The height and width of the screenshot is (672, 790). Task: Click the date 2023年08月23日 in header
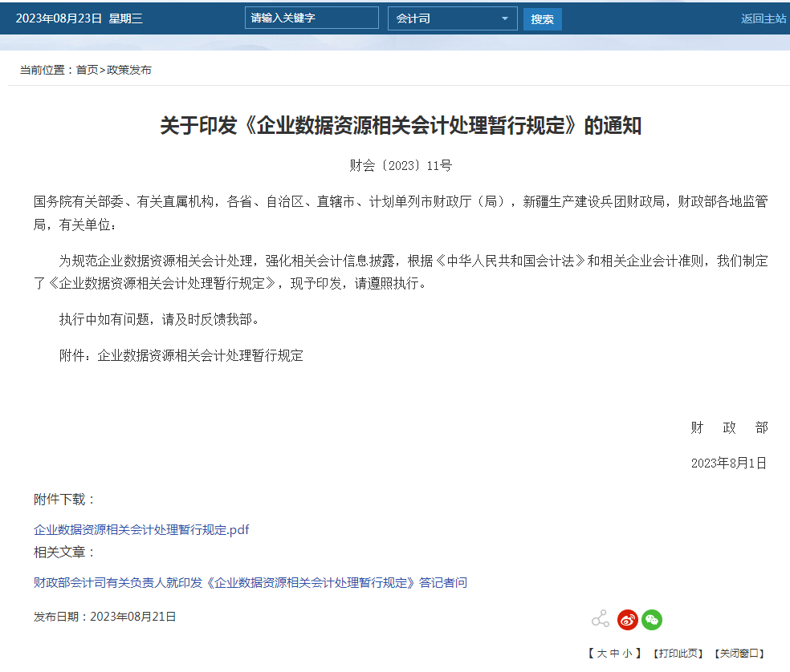(59, 18)
